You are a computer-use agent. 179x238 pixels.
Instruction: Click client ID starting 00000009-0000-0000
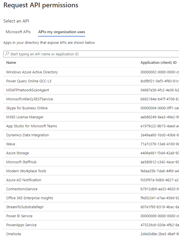coord(160,216)
